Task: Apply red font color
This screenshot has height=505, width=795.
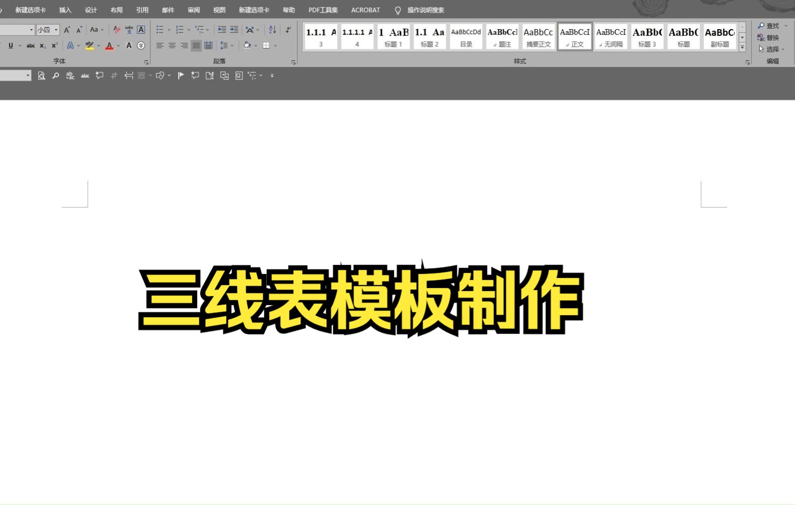Action: point(109,45)
